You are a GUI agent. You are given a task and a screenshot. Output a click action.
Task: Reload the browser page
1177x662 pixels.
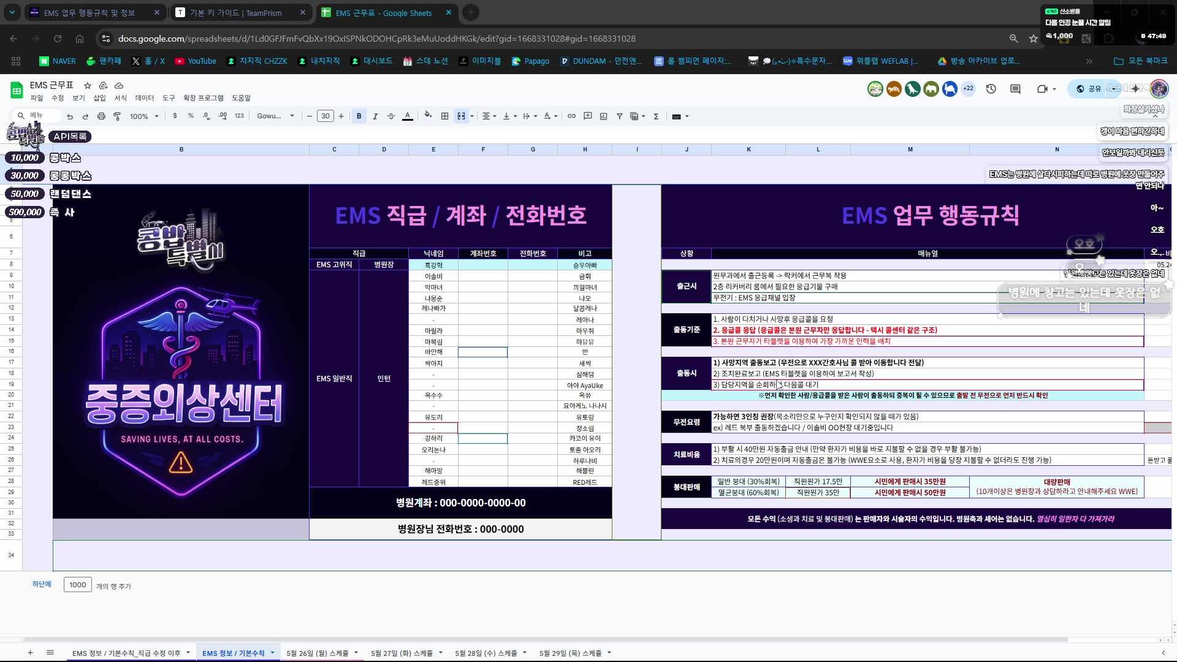coord(58,39)
